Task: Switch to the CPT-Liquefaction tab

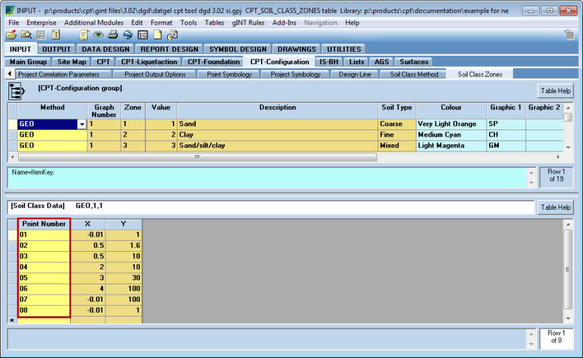Action: point(148,62)
